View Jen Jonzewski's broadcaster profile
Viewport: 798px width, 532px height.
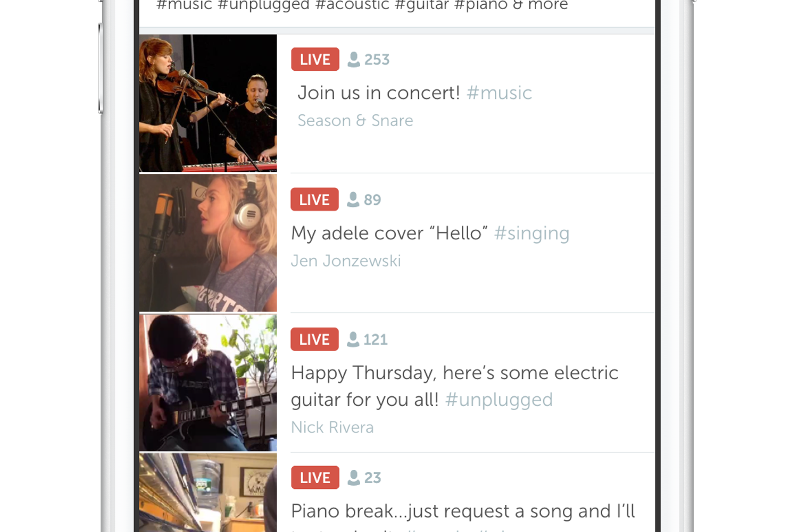click(345, 261)
